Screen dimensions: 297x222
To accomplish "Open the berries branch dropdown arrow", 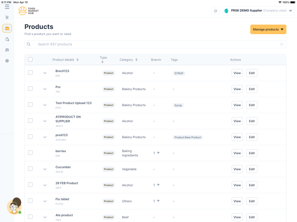I will pyautogui.click(x=158, y=153).
